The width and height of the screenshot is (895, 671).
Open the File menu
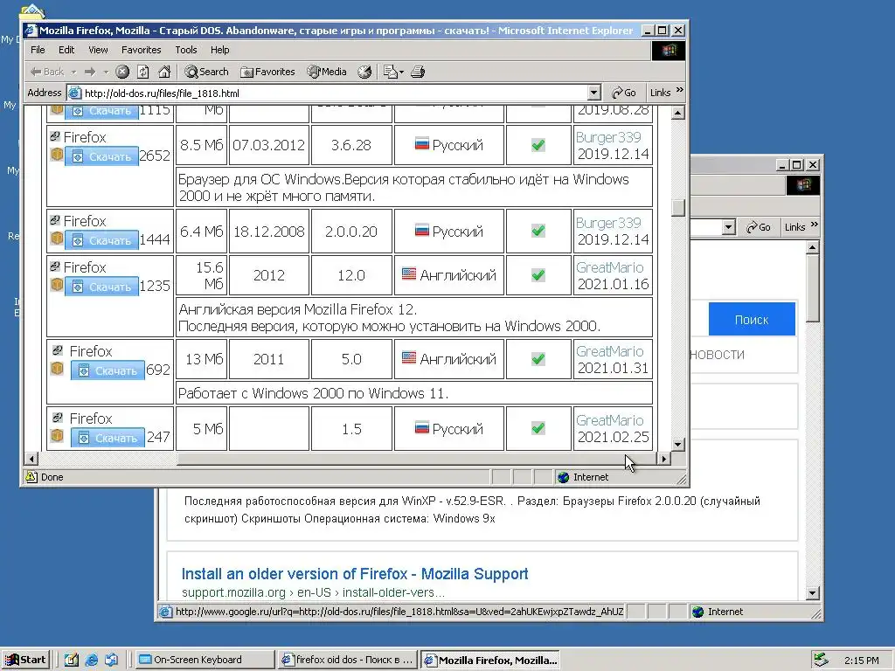coord(38,50)
